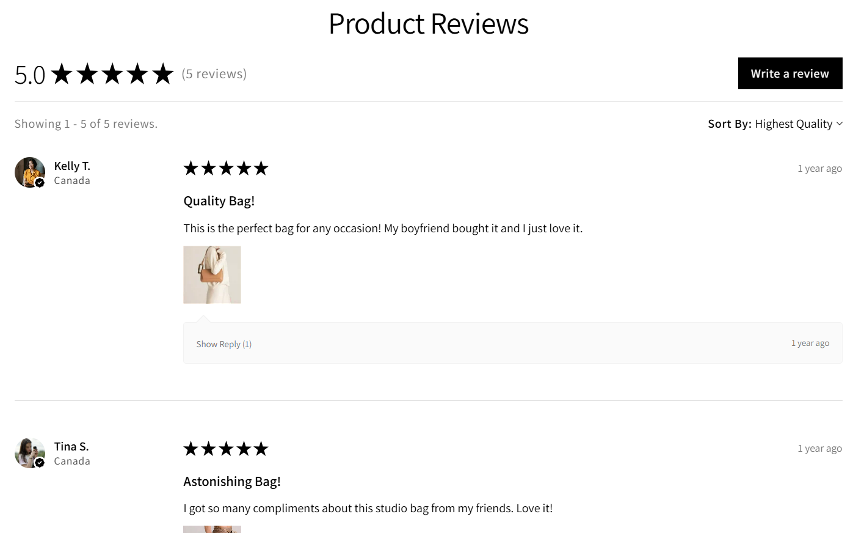The width and height of the screenshot is (853, 533).
Task: Select the first star in the 5.0 summary rating
Action: 62,73
